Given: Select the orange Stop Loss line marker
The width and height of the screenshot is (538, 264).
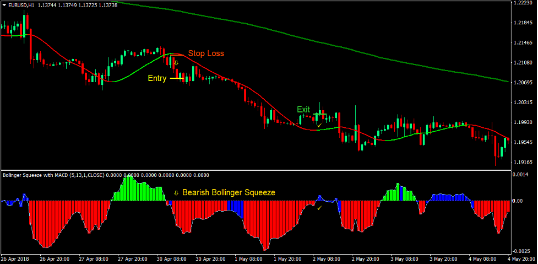Looking at the screenshot, I should point(177,55).
